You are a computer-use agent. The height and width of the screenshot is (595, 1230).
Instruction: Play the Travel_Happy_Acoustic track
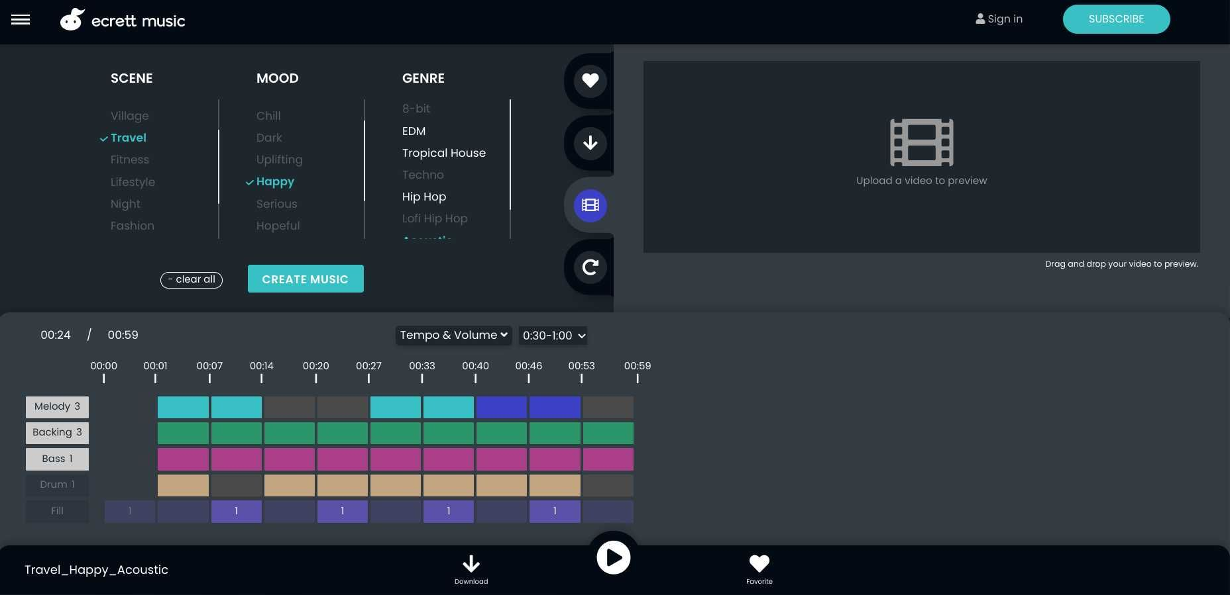click(614, 557)
